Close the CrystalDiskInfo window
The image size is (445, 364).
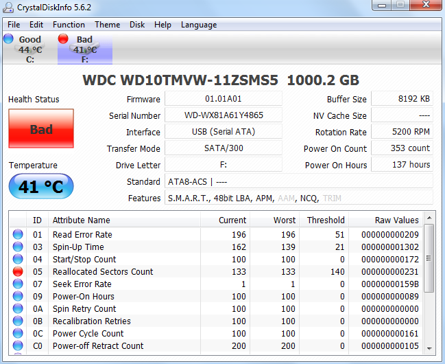coord(426,5)
